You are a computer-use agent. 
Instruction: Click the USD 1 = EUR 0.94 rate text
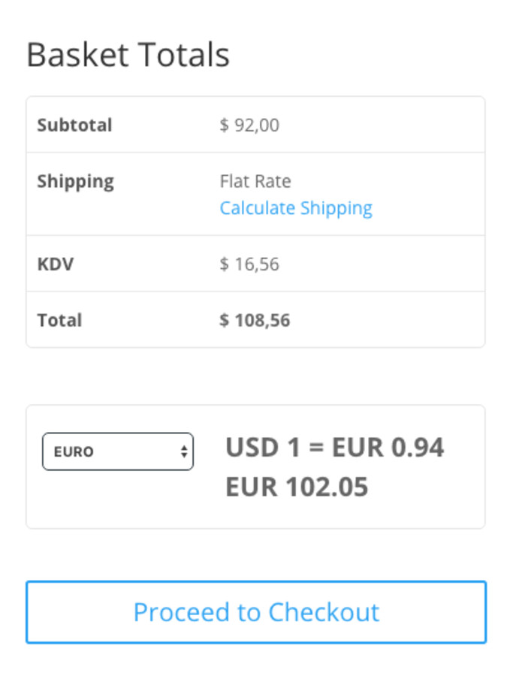click(x=335, y=448)
